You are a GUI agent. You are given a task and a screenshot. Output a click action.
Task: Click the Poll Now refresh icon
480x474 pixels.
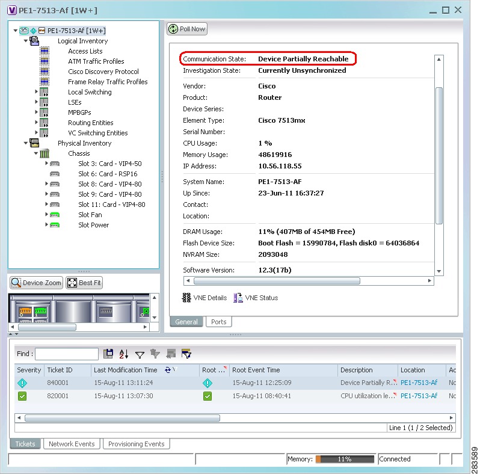173,29
